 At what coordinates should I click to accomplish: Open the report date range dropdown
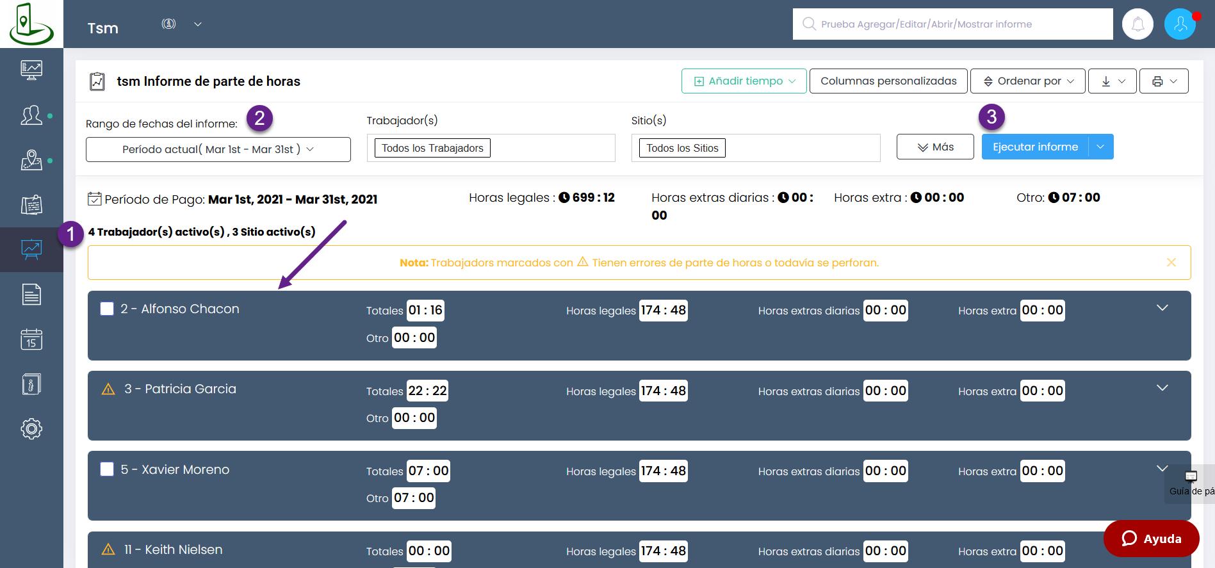pyautogui.click(x=218, y=149)
